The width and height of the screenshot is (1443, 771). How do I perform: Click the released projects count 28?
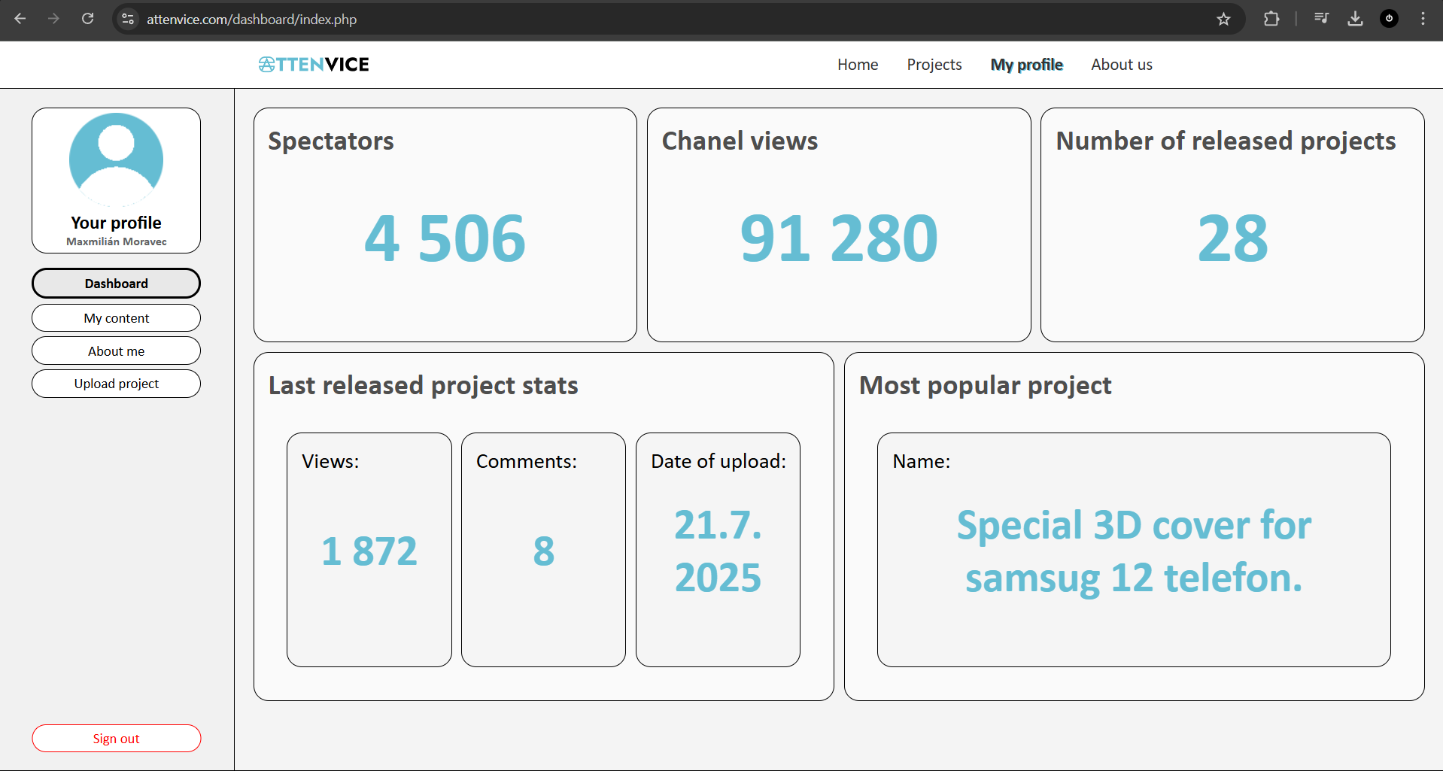[x=1232, y=238]
